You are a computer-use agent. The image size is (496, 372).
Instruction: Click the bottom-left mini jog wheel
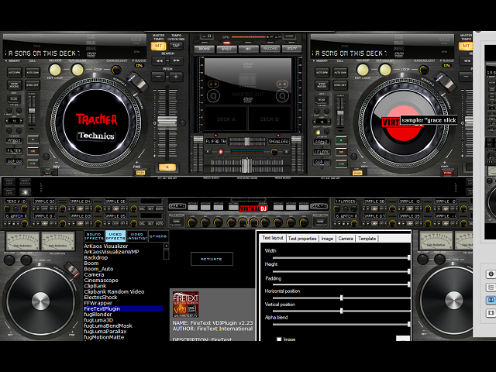[x=40, y=301]
